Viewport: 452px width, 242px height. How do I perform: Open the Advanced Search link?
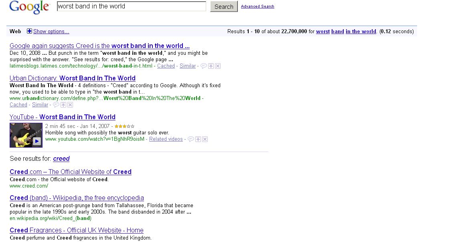[x=257, y=6]
